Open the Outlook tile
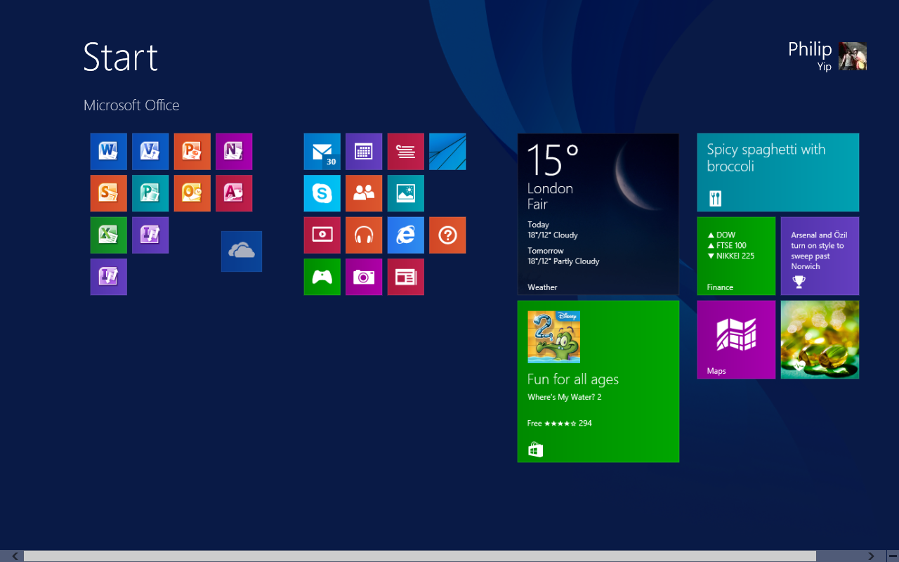The height and width of the screenshot is (562, 899). click(192, 193)
